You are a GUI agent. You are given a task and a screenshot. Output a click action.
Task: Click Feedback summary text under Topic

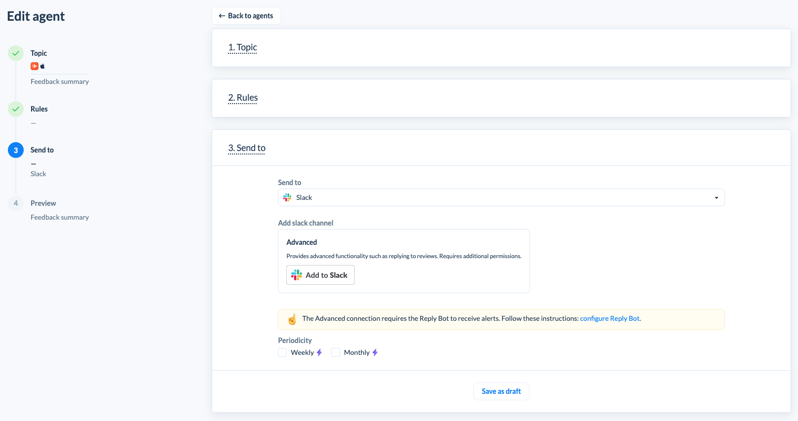point(60,81)
